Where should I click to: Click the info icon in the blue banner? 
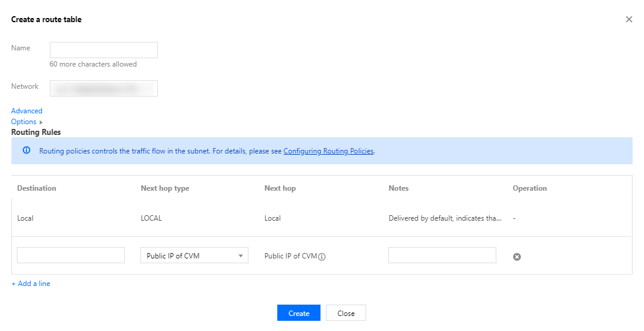(26, 151)
